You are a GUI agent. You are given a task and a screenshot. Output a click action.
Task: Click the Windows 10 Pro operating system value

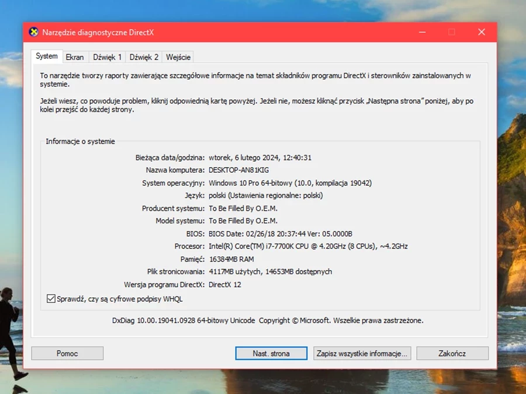point(290,183)
